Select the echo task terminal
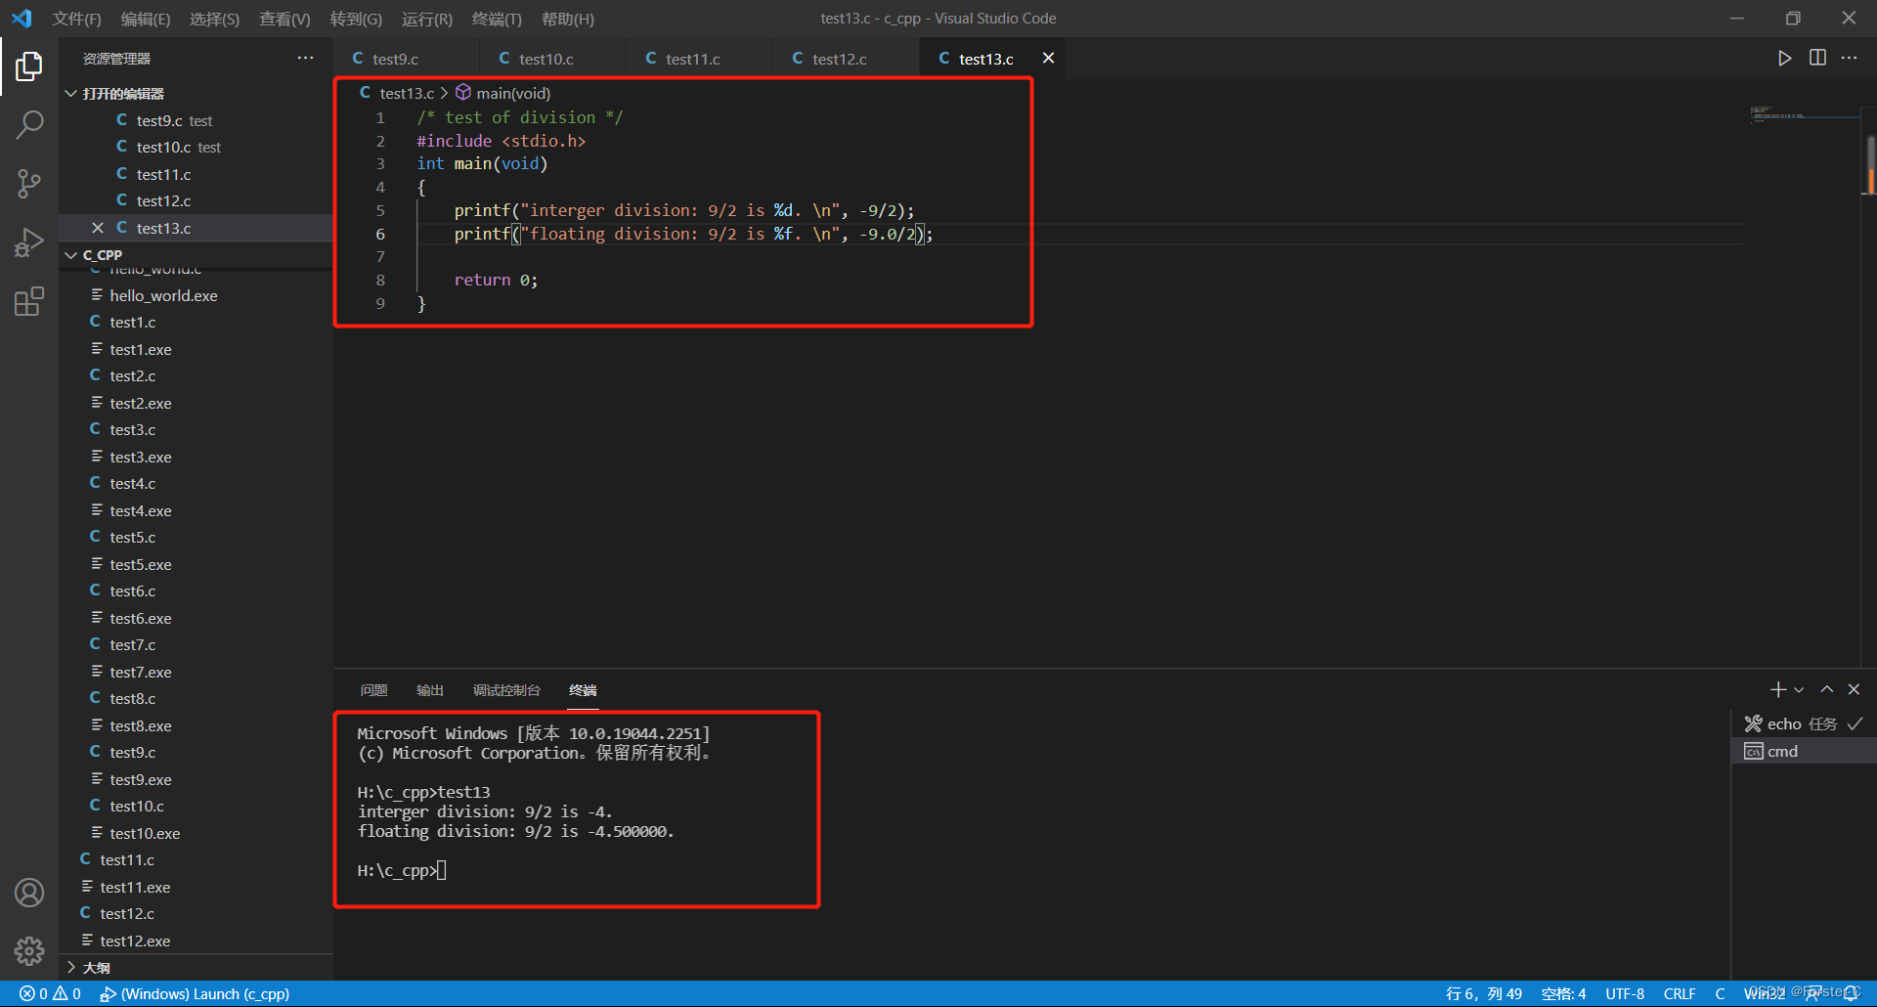Screen dimensions: 1877x1007 tap(1803, 724)
